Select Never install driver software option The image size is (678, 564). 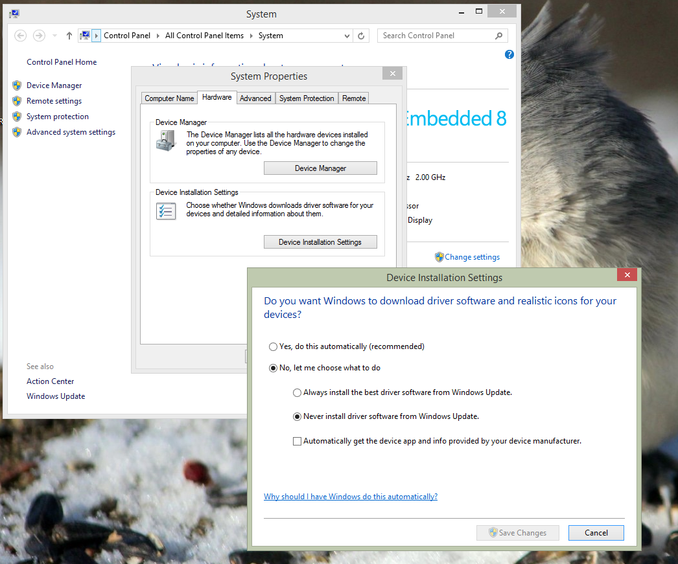click(x=297, y=417)
